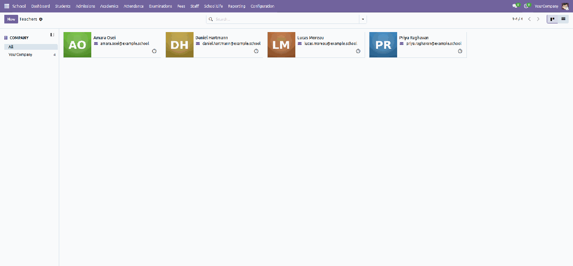The height and width of the screenshot is (266, 573).
Task: Open Lucas Moreau avatar thumbnail
Action: [x=281, y=44]
